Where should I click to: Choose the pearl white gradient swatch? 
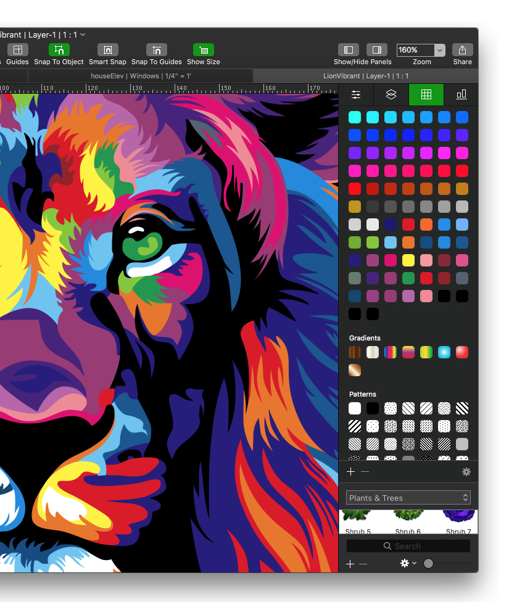(373, 352)
